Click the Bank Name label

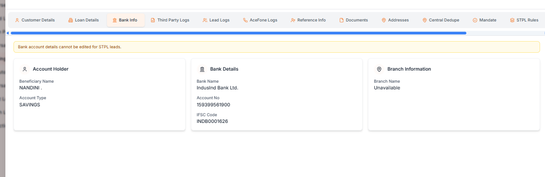pos(208,81)
